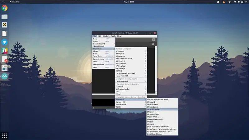Open the JVCPanasonicSendDemo example

(162, 127)
